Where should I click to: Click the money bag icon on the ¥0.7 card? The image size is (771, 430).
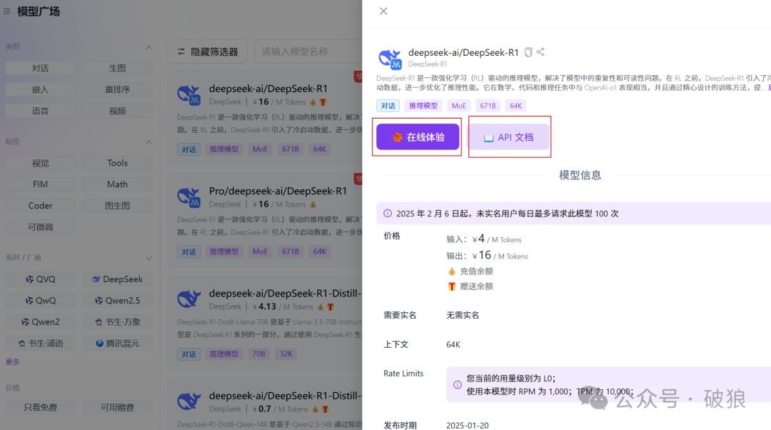pos(316,409)
